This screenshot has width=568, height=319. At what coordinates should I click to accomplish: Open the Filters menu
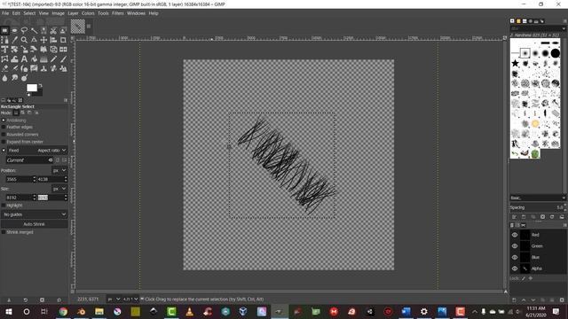point(118,13)
